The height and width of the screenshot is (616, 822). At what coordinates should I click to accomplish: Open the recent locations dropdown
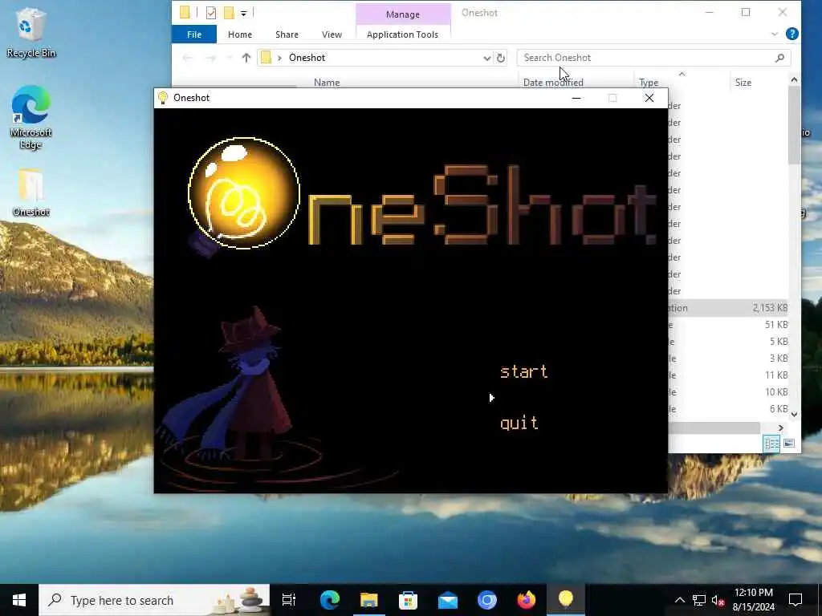coord(229,58)
